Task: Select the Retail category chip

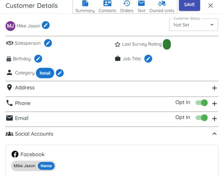Action: coord(45,73)
